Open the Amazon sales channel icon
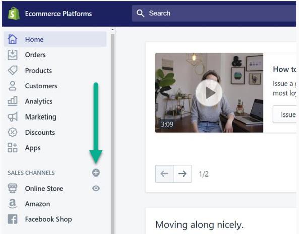 point(13,203)
